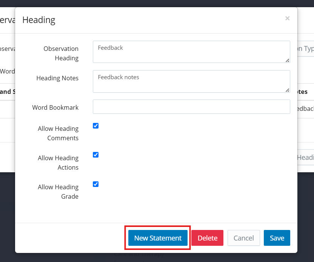The image size is (314, 262).
Task: Click the Allow Heading Grade label
Action: 58,192
